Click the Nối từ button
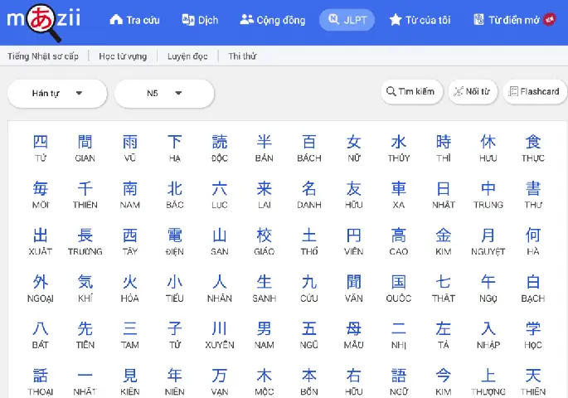The width and height of the screenshot is (568, 398). (x=473, y=92)
